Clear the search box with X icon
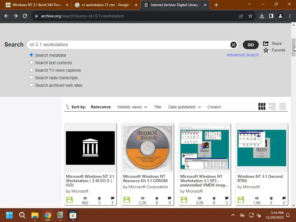The width and height of the screenshot is (296, 222). pos(234,45)
